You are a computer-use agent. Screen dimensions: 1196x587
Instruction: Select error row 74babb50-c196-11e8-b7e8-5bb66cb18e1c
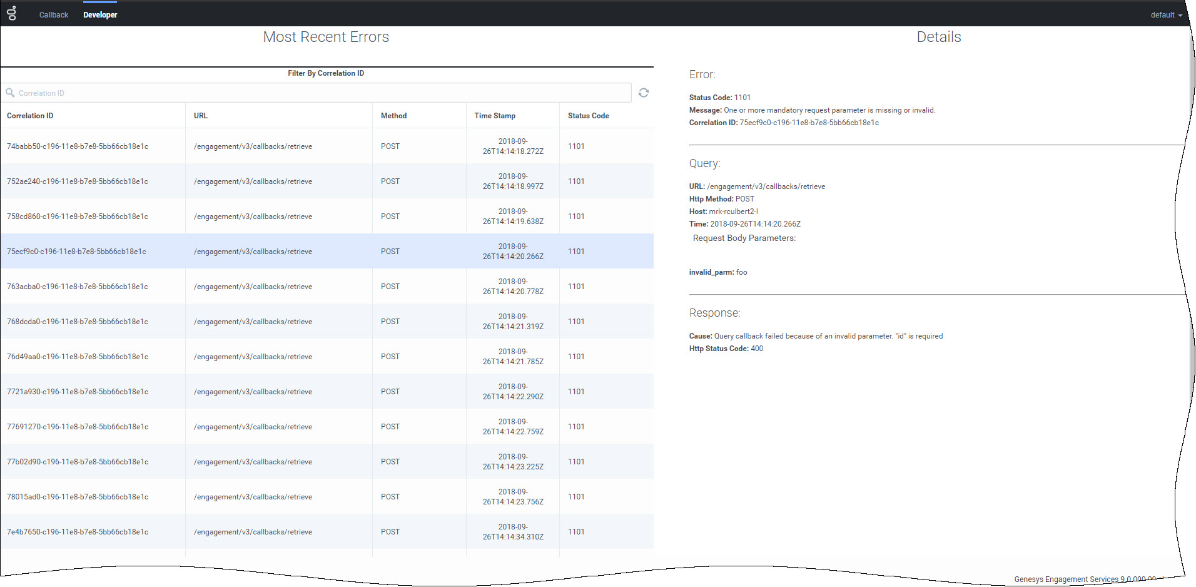click(78, 146)
